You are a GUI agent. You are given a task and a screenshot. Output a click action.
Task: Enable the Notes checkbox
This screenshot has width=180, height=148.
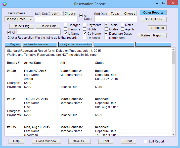pyautogui.click(x=122, y=25)
